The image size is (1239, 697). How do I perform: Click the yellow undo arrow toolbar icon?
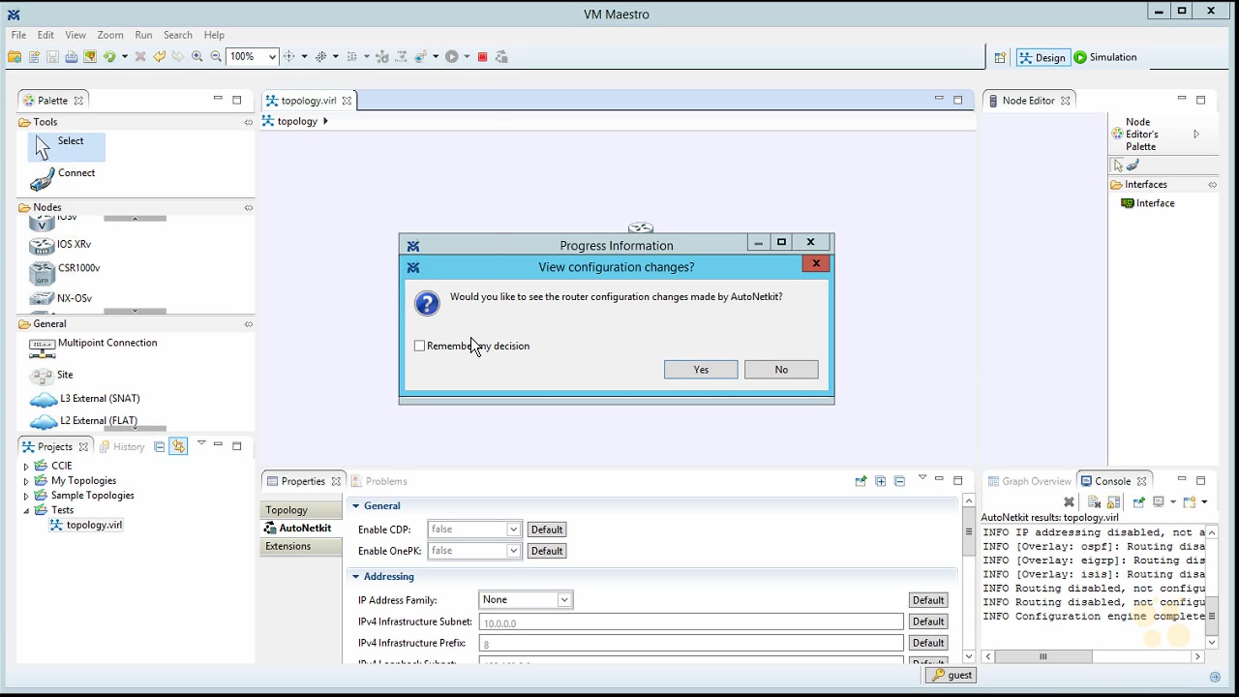[159, 57]
